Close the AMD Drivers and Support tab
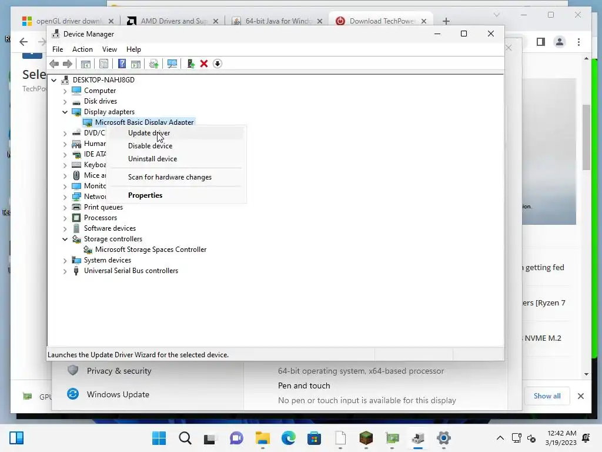Screen dimensions: 602x452 (216, 21)
